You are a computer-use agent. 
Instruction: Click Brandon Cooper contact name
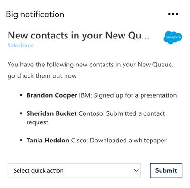click(x=52, y=95)
